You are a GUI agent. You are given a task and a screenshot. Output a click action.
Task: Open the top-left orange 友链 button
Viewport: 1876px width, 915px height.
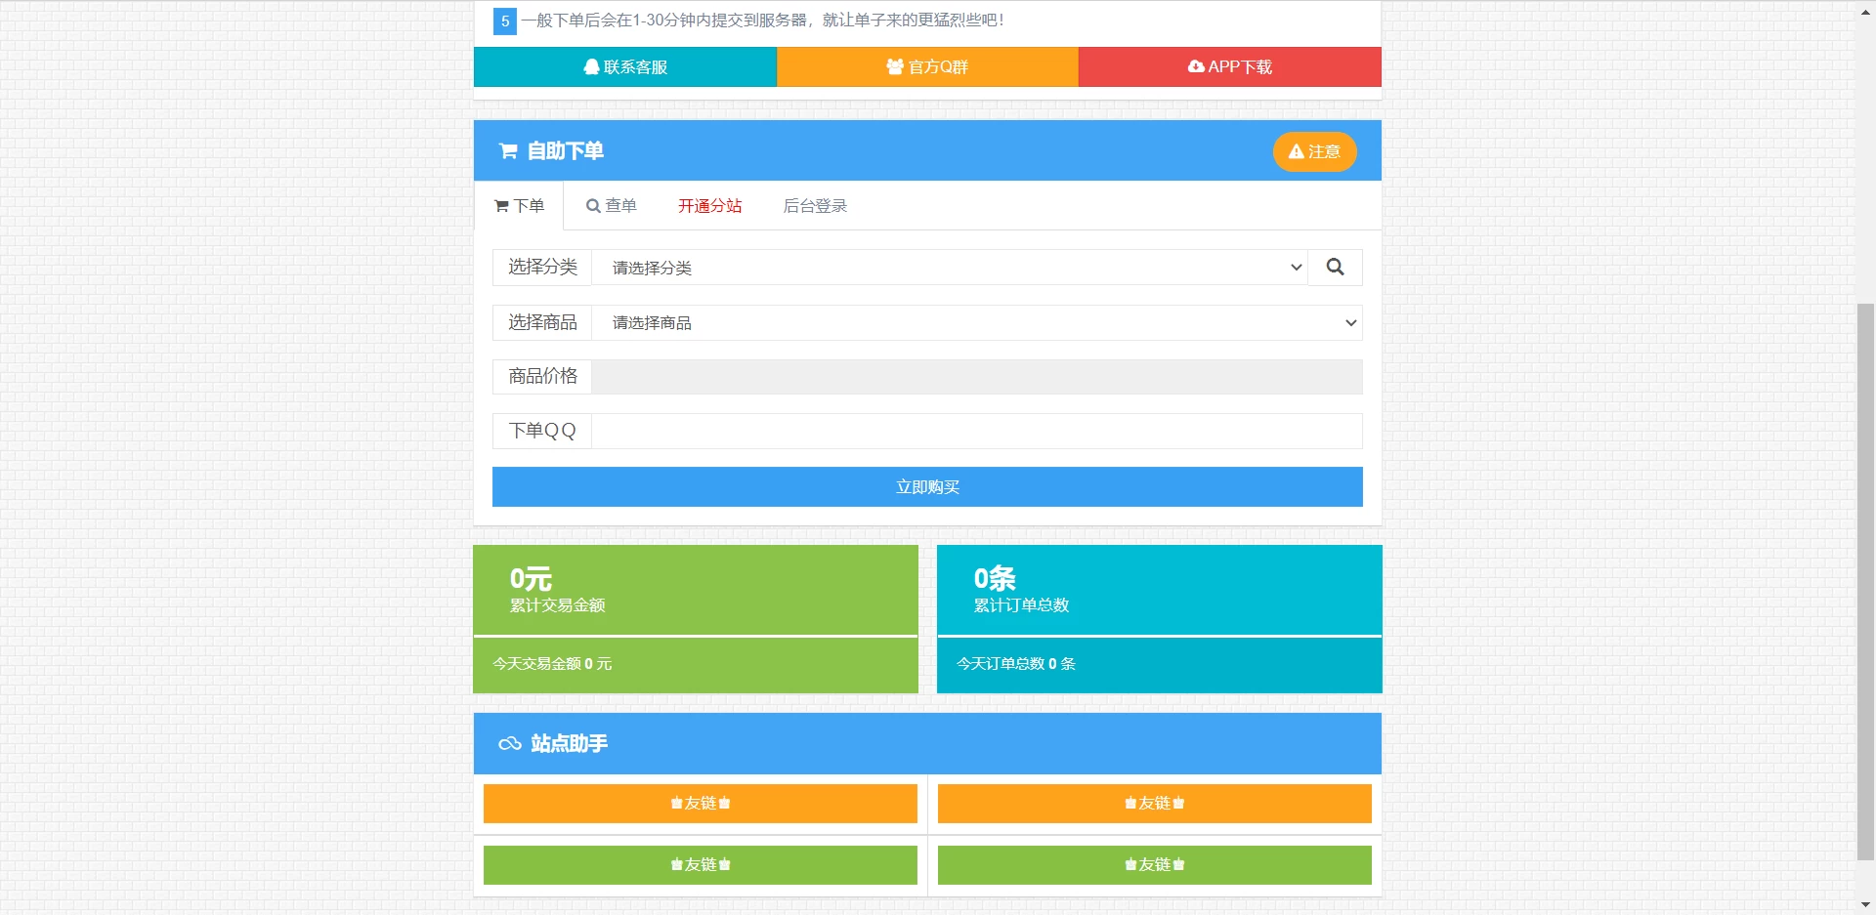coord(701,803)
